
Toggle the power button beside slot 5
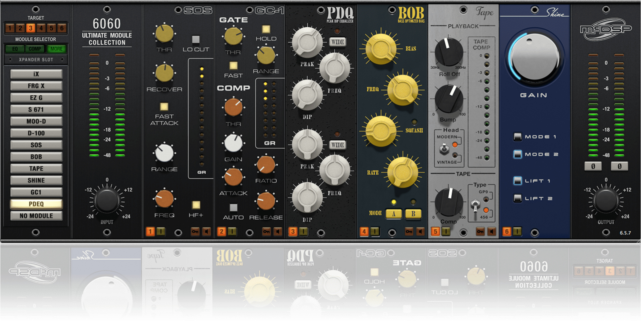[446, 232]
